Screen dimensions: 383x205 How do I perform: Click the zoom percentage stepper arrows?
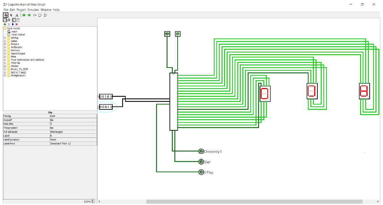(93, 202)
